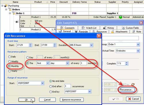Open the End by date dropdown
Viewport: 144px width, 105px height.
[90, 92]
